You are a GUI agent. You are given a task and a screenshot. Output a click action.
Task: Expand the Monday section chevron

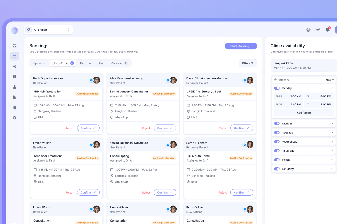tap(332, 123)
